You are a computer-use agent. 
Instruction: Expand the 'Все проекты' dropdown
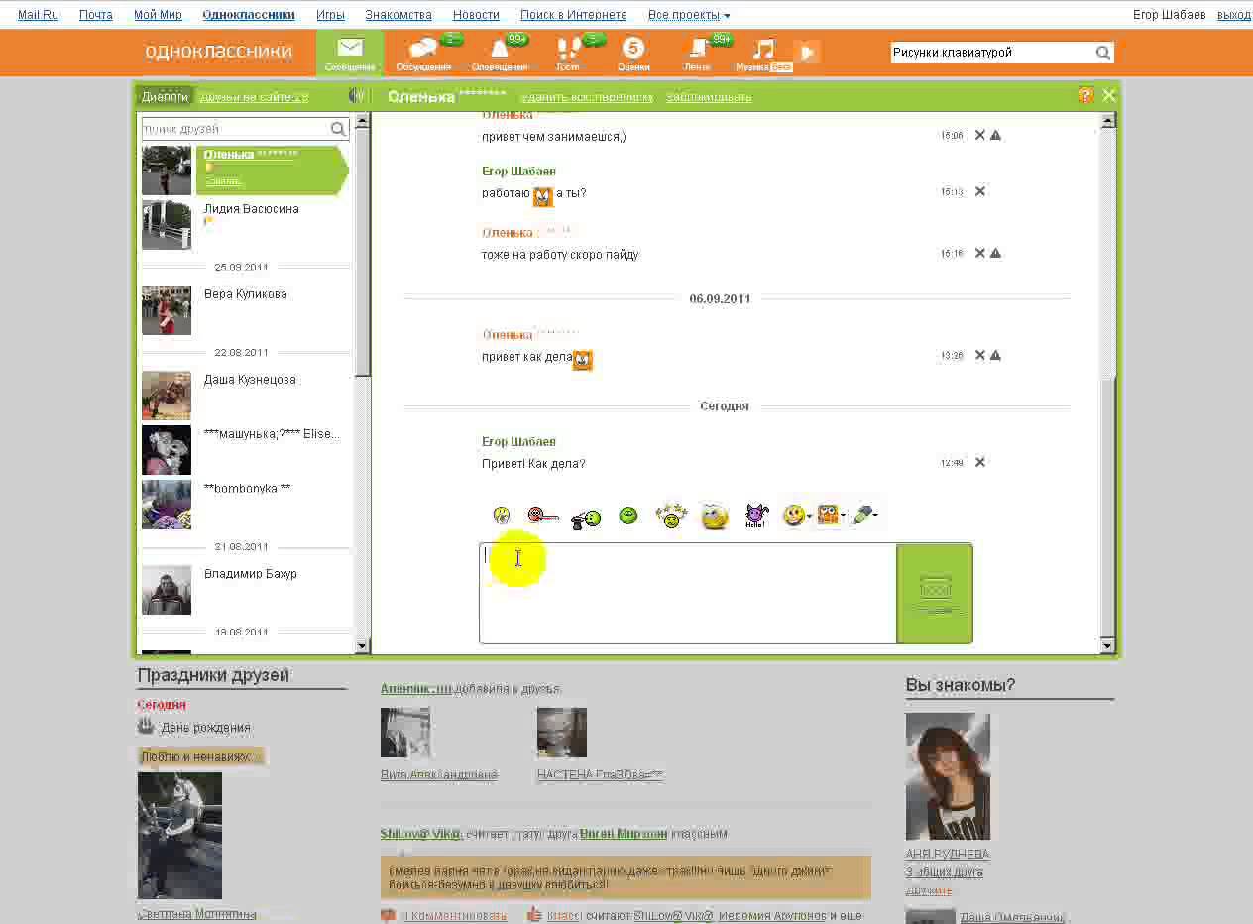click(689, 15)
